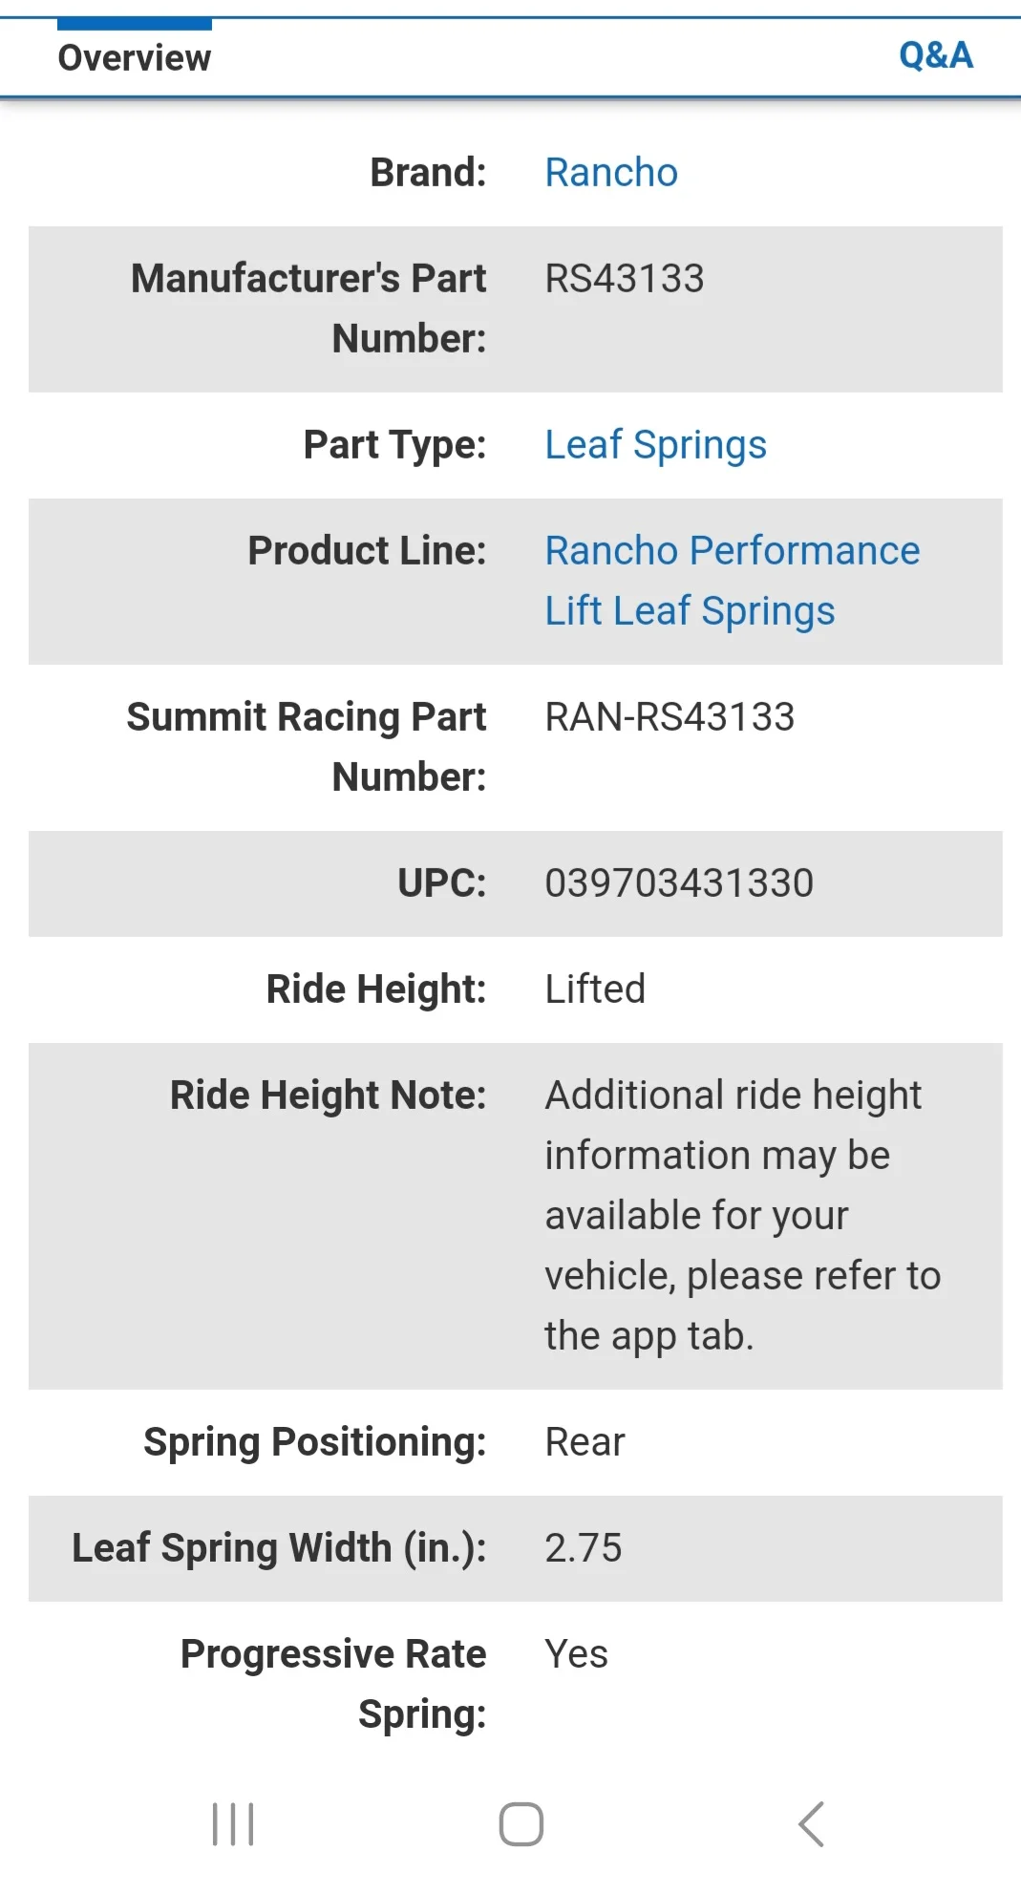Tap the Product Line: field label

(367, 551)
